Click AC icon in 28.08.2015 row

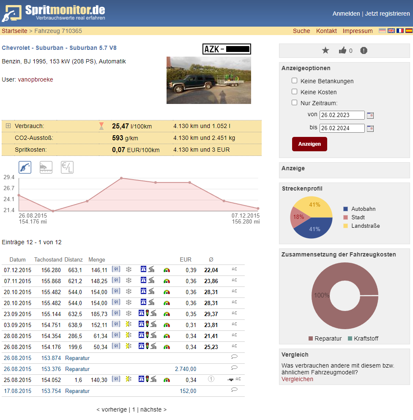tap(234, 335)
